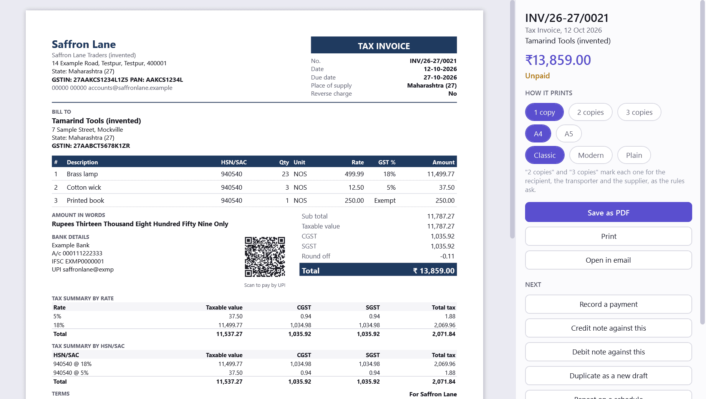
Task: Choose the 2 copies option
Action: (590, 112)
